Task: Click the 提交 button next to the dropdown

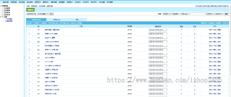Action: 51,14
